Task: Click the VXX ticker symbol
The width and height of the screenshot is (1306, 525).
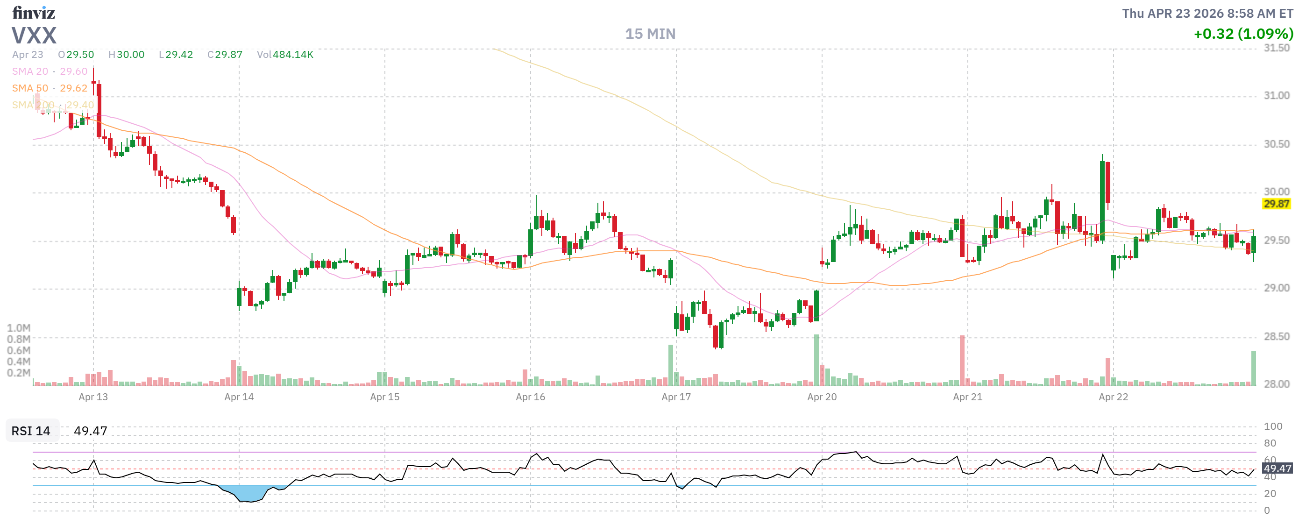Action: tap(34, 35)
